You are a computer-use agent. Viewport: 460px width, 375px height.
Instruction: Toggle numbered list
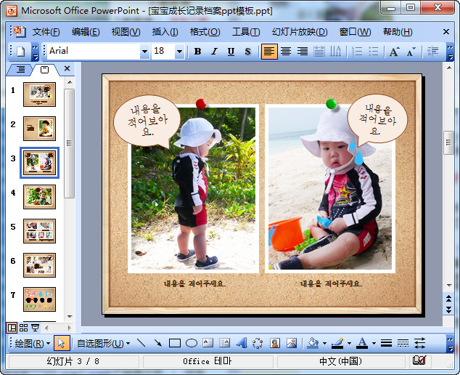tap(357, 52)
